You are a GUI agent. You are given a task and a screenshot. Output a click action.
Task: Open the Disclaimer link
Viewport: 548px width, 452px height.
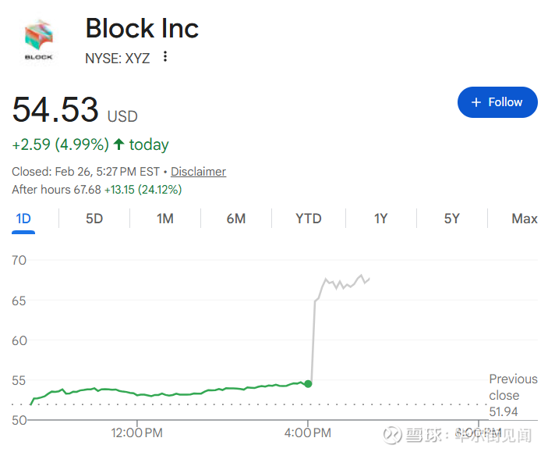point(198,172)
